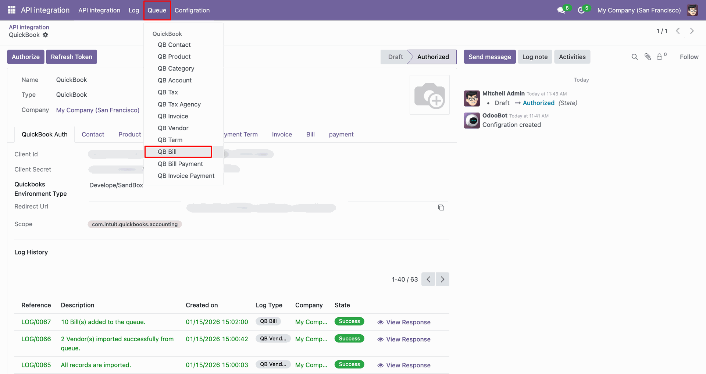Viewport: 706px width, 374px height.
Task: Show followers with the person icon
Action: (x=660, y=57)
